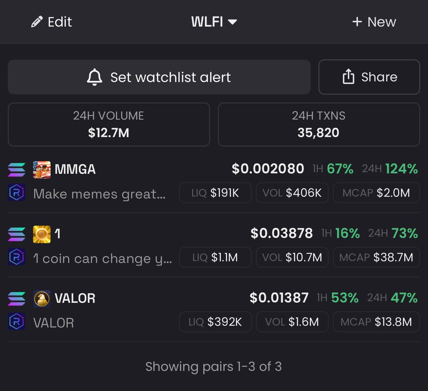Image resolution: width=428 pixels, height=391 pixels.
Task: Open the 24H VOLUME stat box
Action: (109, 125)
